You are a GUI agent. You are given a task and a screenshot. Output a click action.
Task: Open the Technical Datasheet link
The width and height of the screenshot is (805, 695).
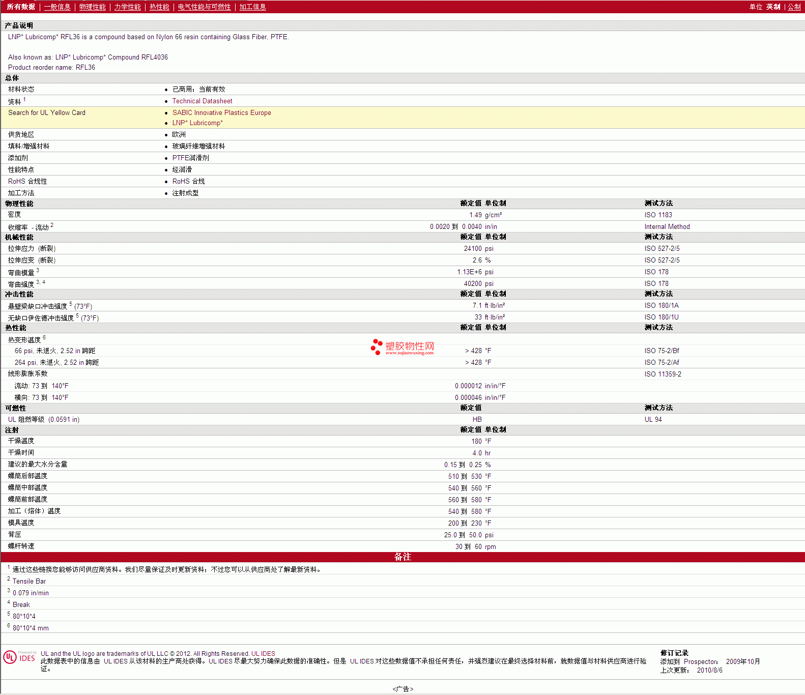point(202,101)
